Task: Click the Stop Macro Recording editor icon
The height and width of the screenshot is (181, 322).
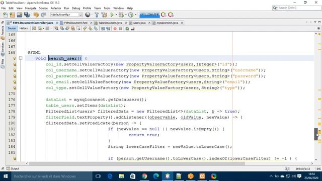Action: click(x=121, y=29)
